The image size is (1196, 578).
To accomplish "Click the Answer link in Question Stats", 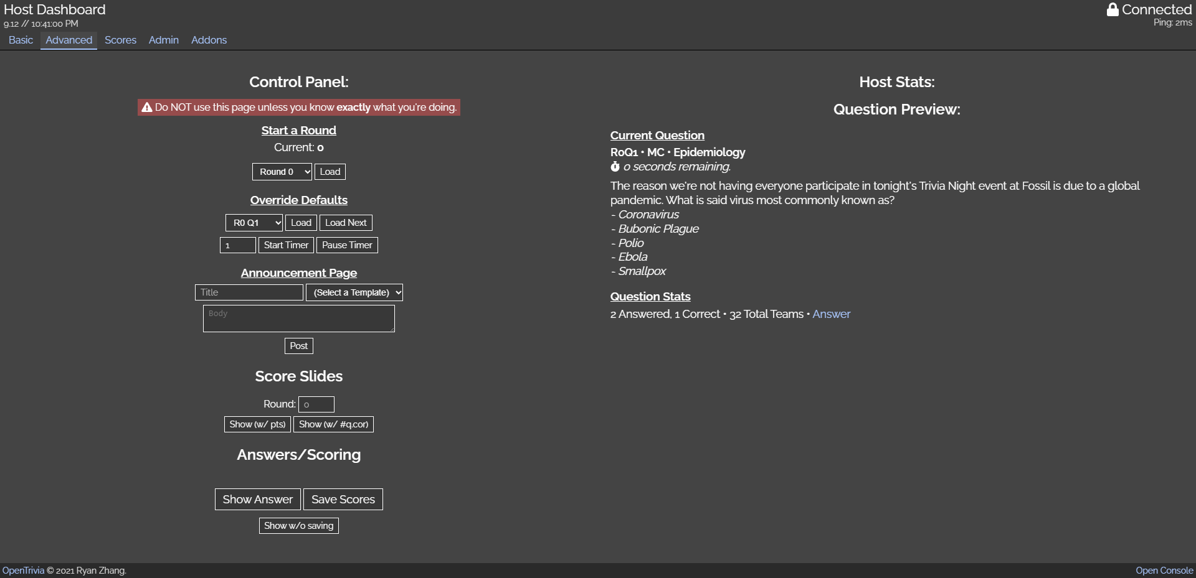I will [831, 314].
